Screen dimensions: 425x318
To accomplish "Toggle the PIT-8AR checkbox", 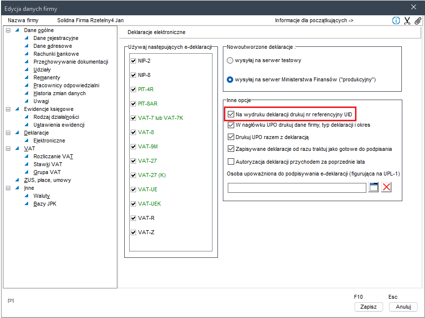I will pyautogui.click(x=133, y=104).
